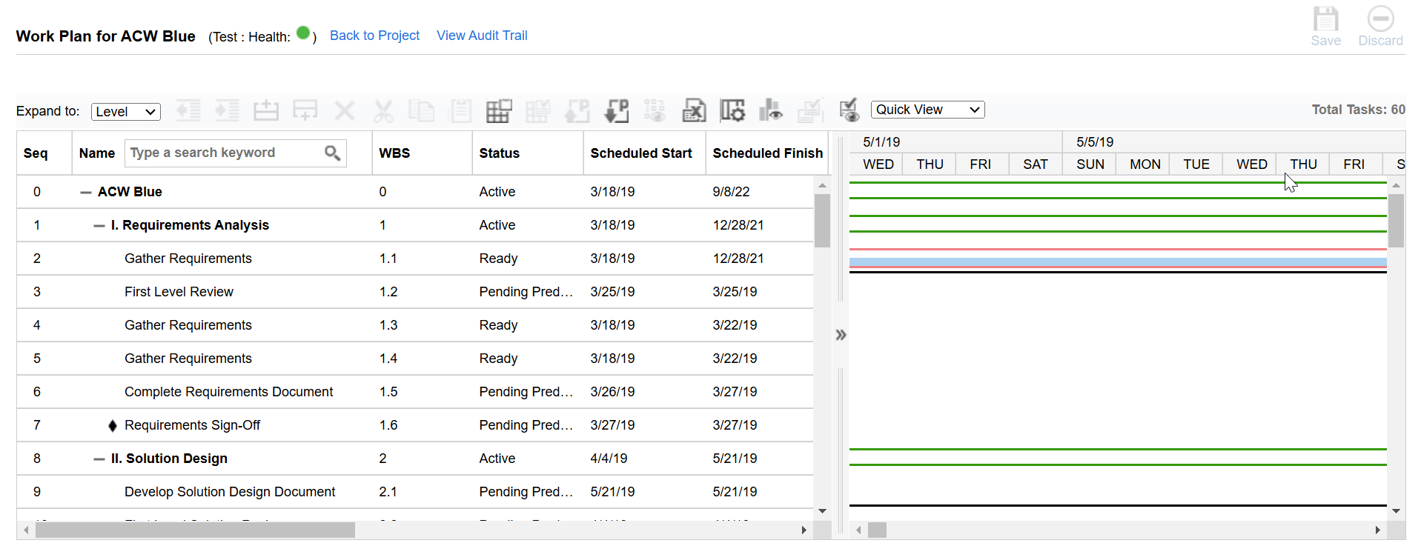1421x543 pixels.
Task: Click the Export to Excel icon
Action: click(x=694, y=111)
